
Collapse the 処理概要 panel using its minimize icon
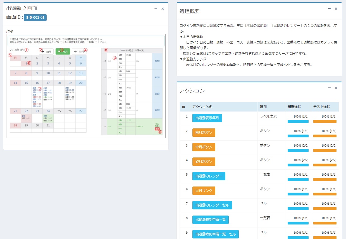pos(329,9)
